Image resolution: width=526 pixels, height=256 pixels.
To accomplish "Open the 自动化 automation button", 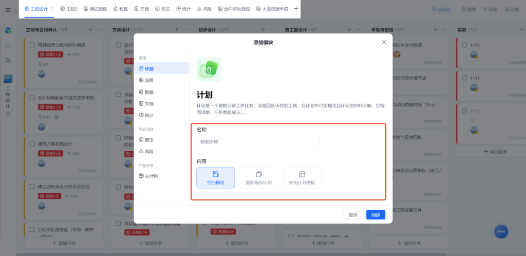I will tap(442, 9).
